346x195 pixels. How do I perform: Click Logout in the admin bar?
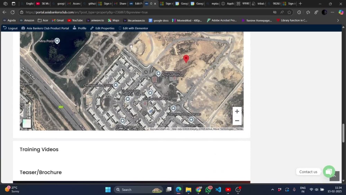(10, 28)
